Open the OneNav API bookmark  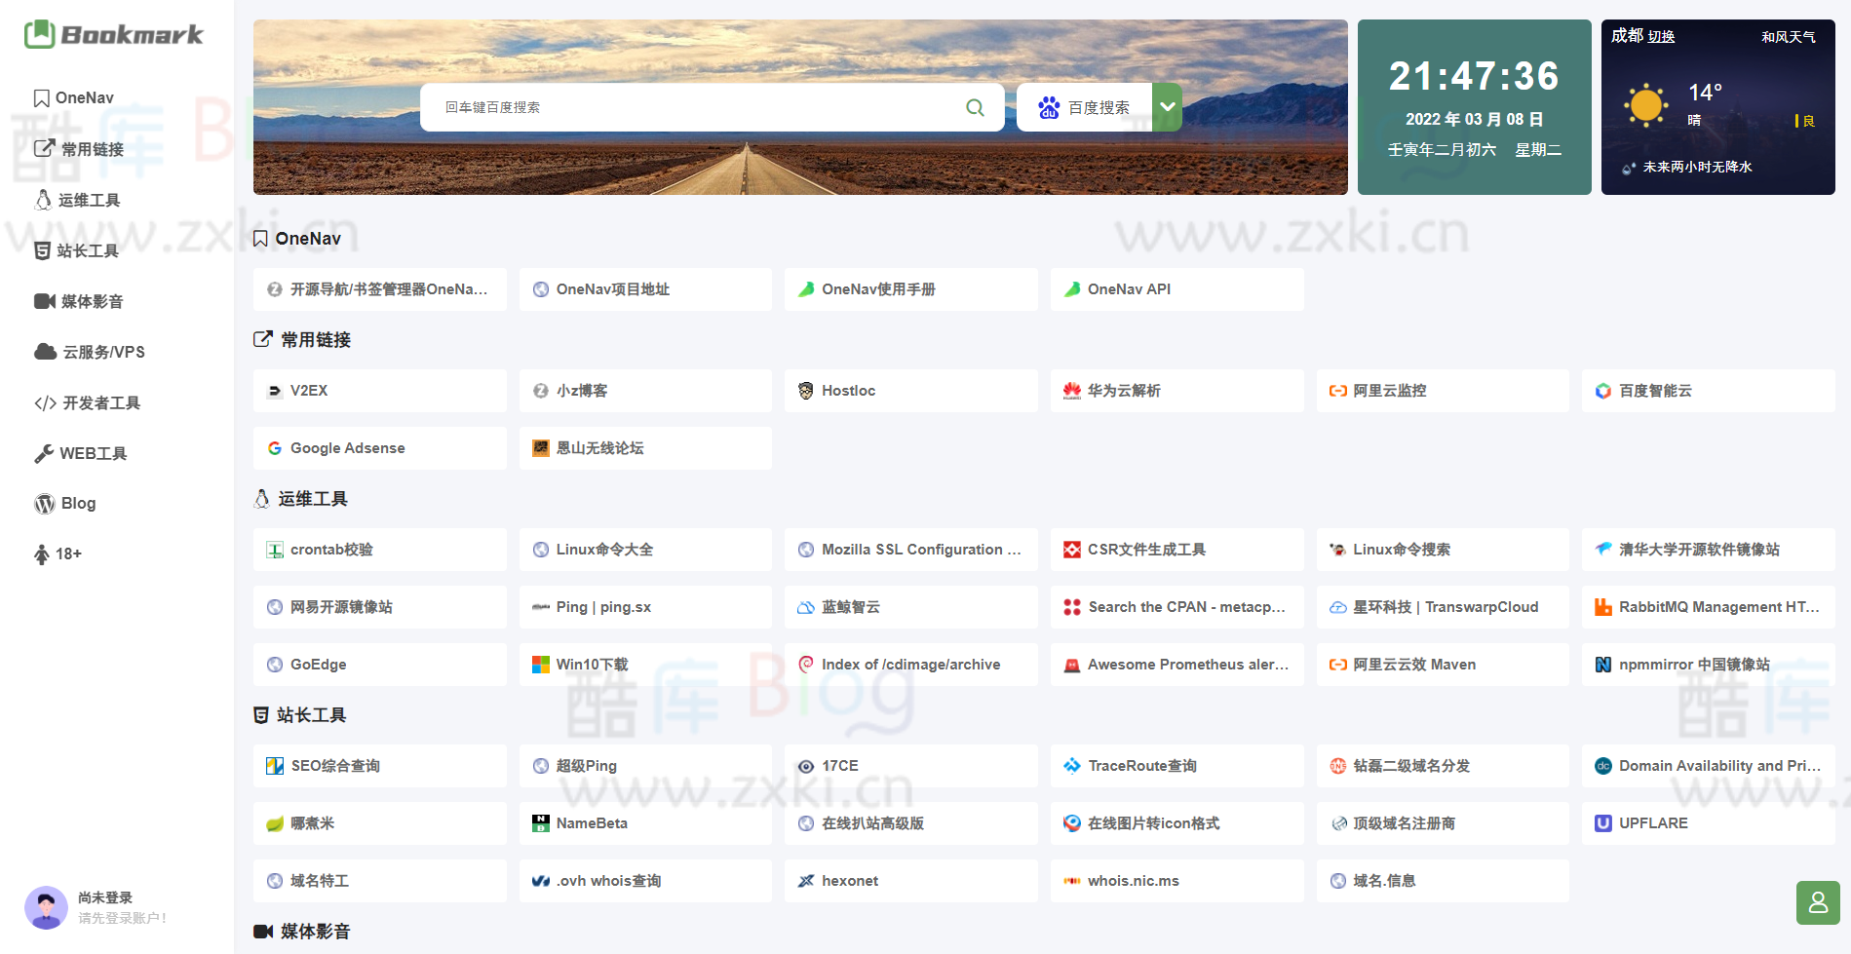click(x=1176, y=288)
